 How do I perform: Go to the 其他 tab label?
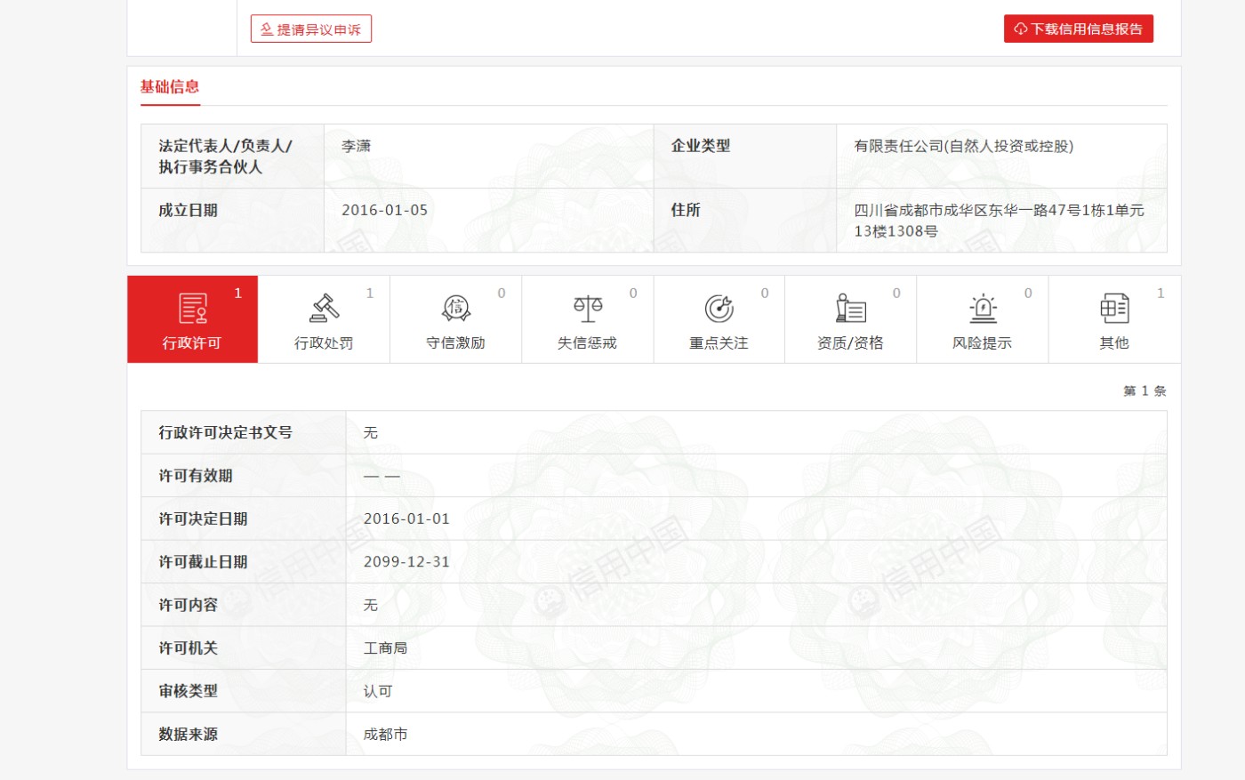click(x=1113, y=343)
